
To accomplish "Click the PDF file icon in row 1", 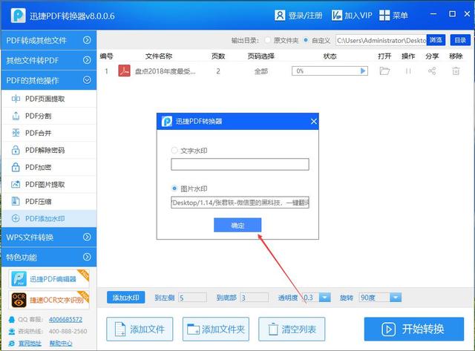I will pos(124,70).
